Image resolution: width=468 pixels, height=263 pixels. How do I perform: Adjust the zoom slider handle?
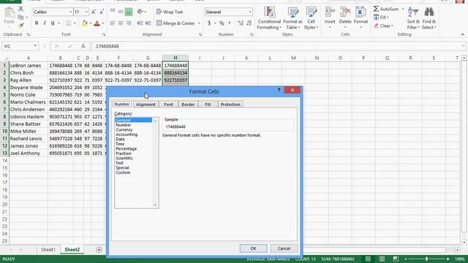[427, 259]
